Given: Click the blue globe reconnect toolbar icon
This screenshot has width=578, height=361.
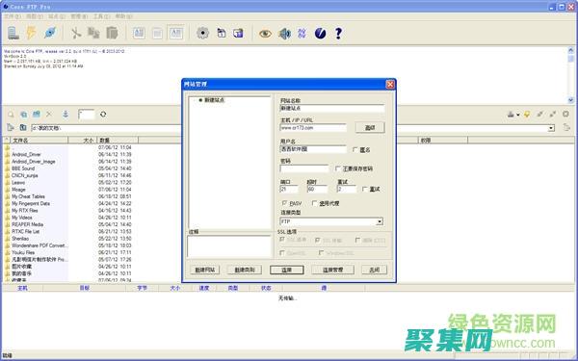Looking at the screenshot, I should pyautogui.click(x=50, y=33).
